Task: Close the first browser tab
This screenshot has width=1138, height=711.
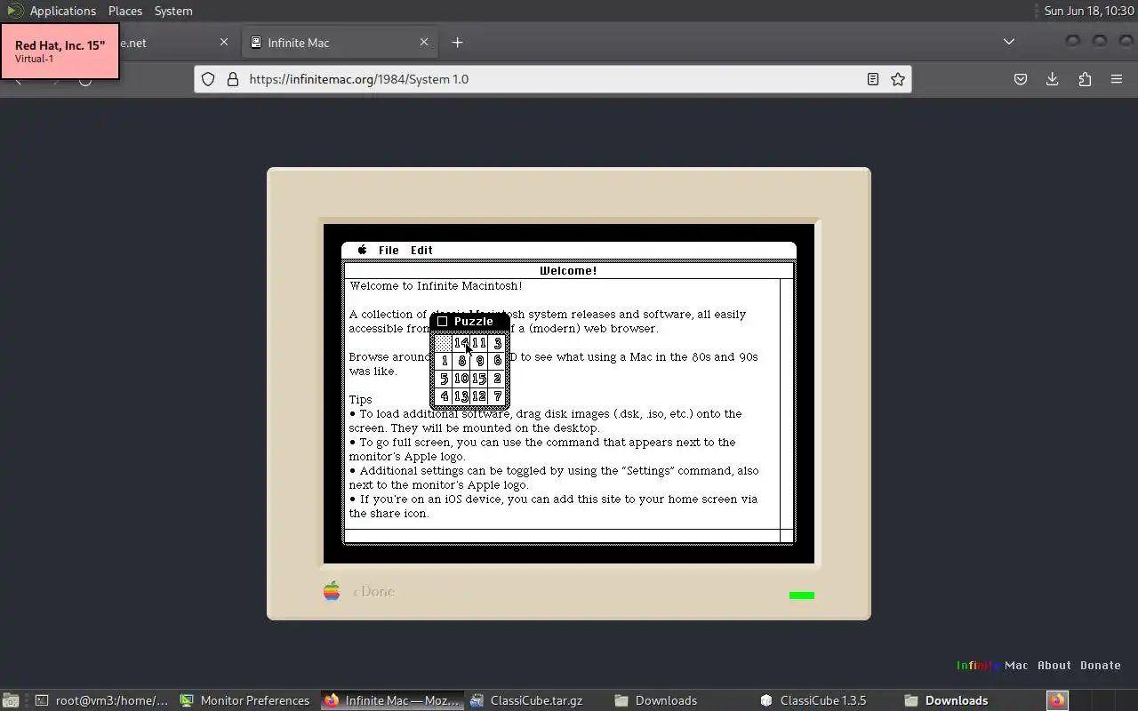Action: (224, 42)
